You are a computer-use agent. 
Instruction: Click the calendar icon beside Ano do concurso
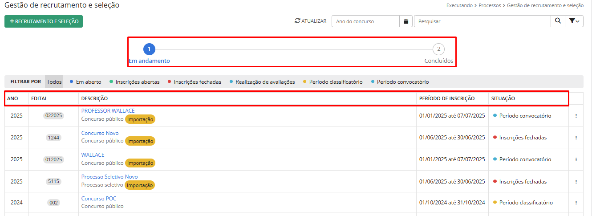(406, 21)
